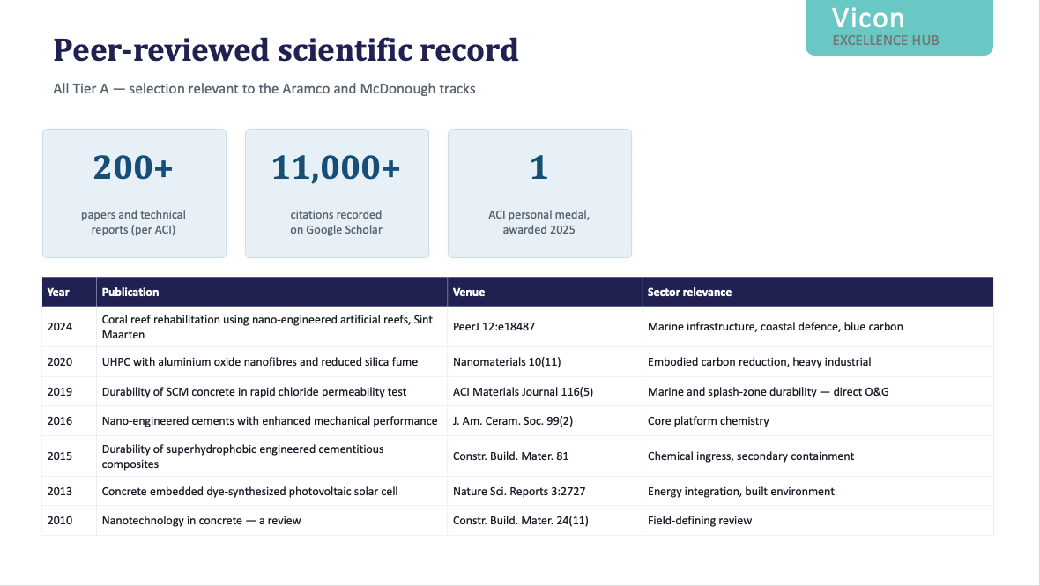
Task: Click the "EXCELLENCE HUB" label
Action: 886,41
